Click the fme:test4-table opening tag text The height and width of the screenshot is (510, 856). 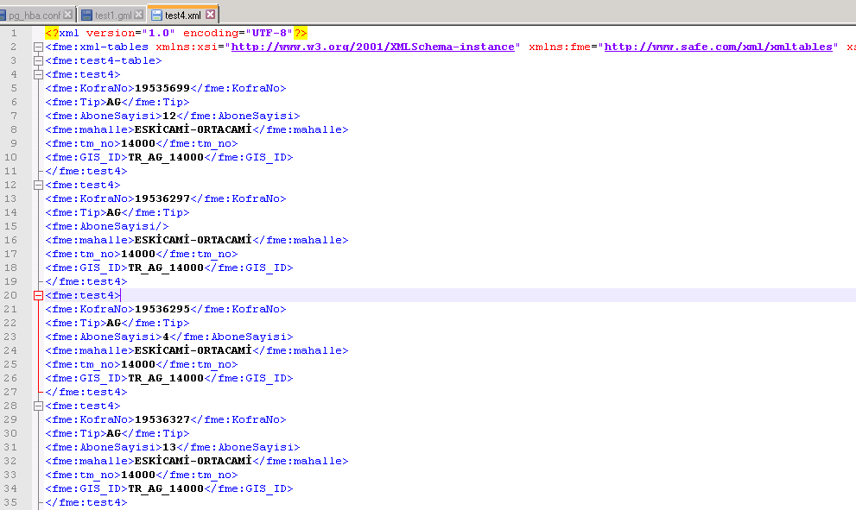104,60
